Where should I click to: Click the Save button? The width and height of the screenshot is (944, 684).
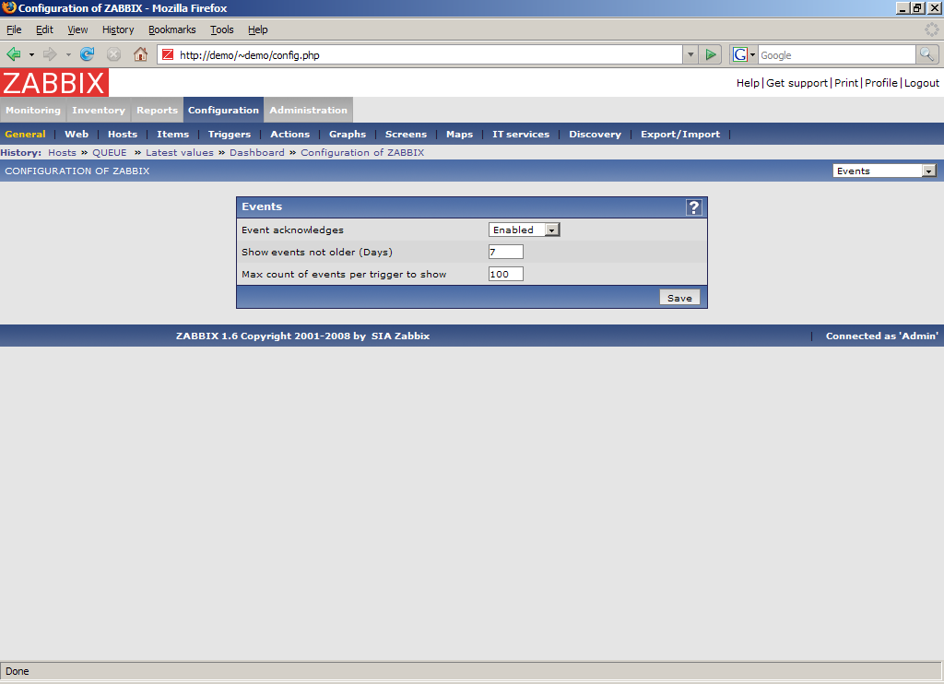679,298
